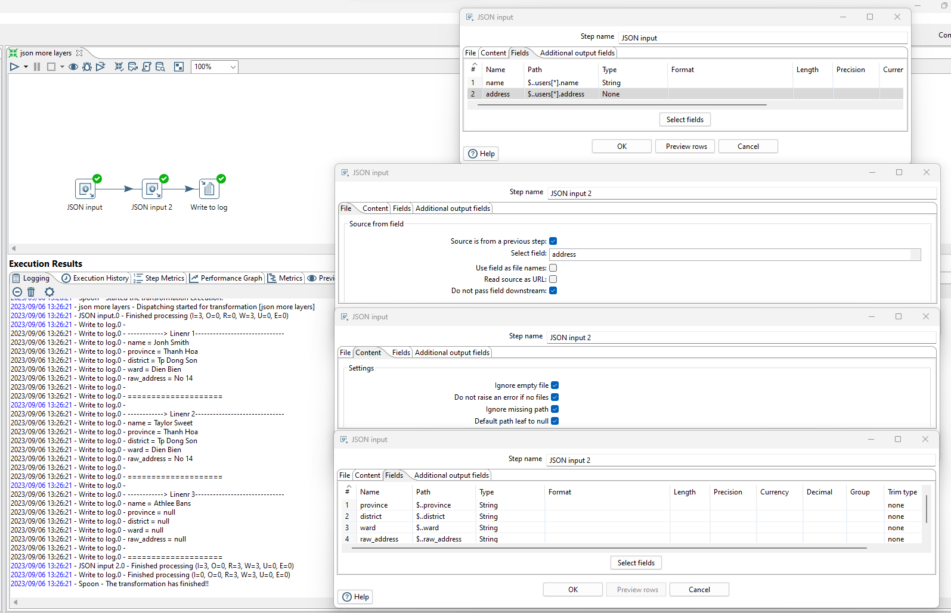
Task: Open Additional output fields tab in top dialog
Action: (x=577, y=53)
